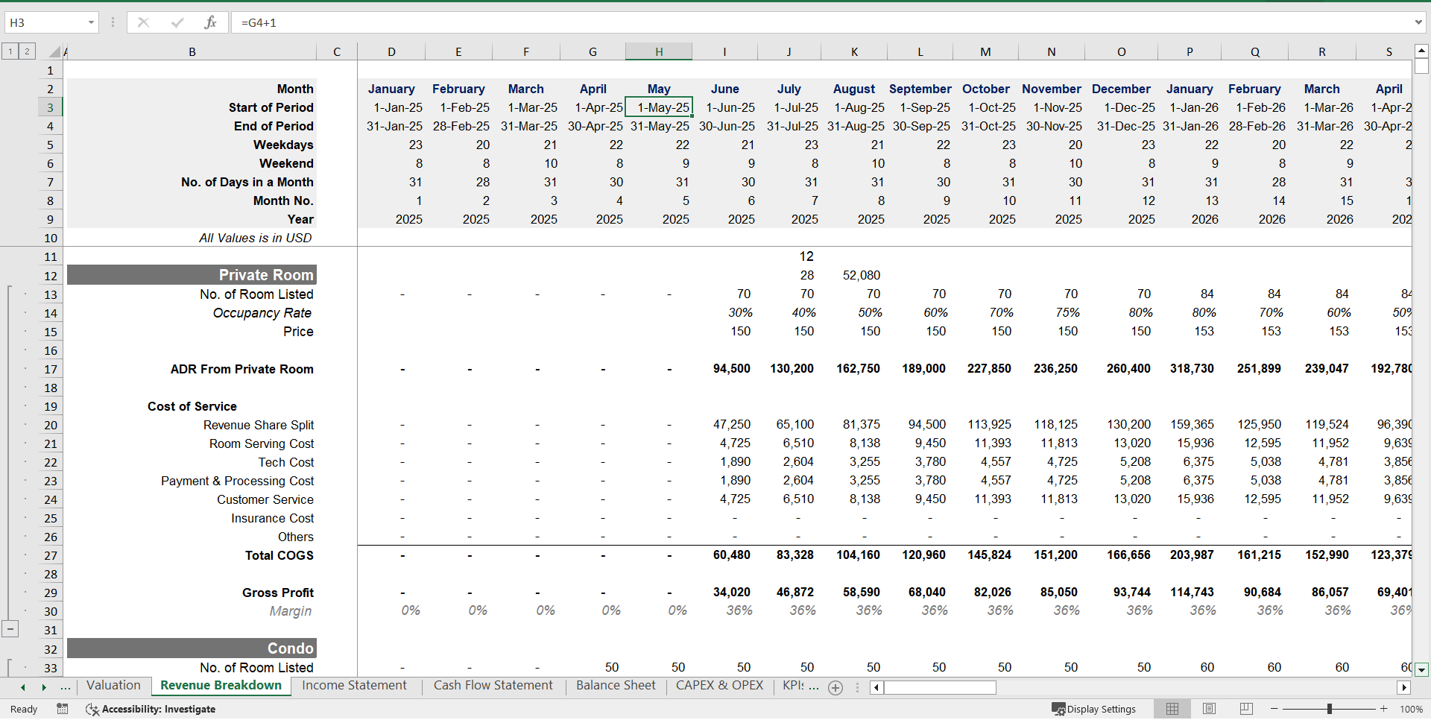Switch to Page Break Preview icon
The height and width of the screenshot is (720, 1431).
[x=1246, y=709]
